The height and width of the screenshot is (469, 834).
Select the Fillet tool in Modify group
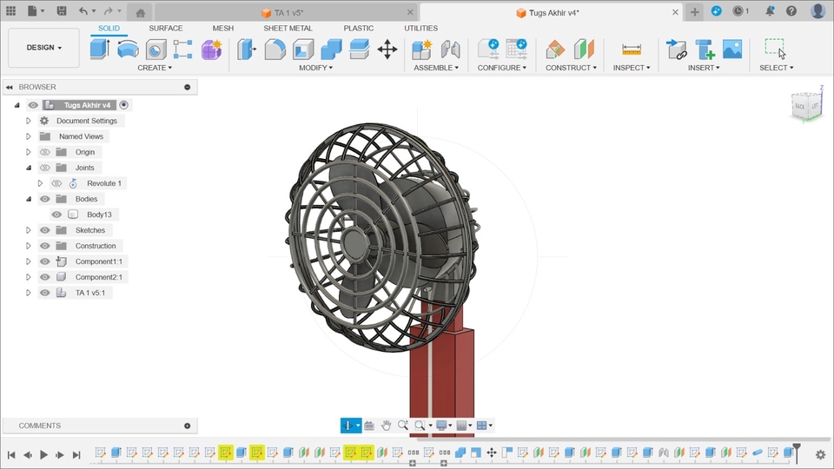click(275, 49)
